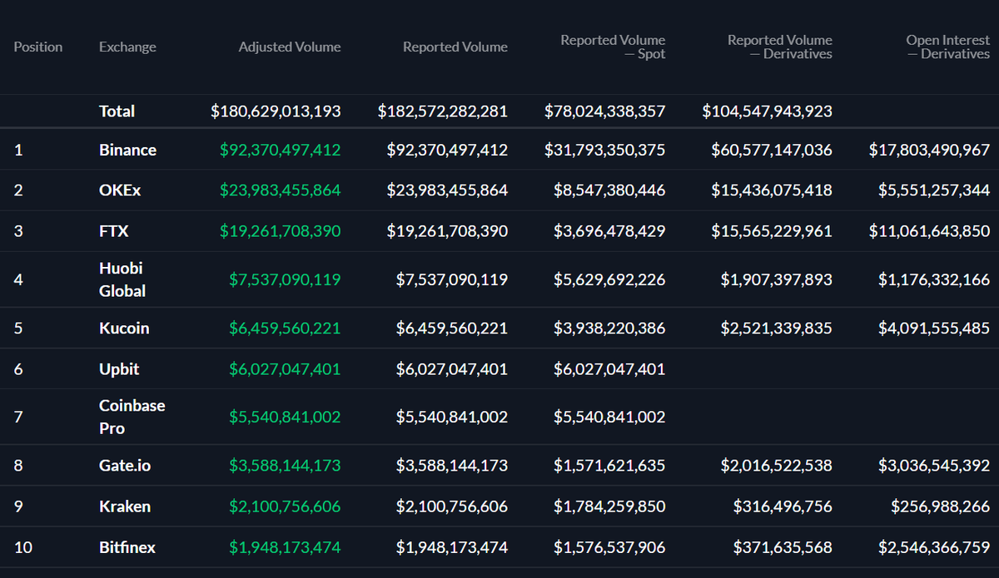999x578 pixels.
Task: Click Gate.io adjusted volume in green
Action: pyautogui.click(x=285, y=466)
